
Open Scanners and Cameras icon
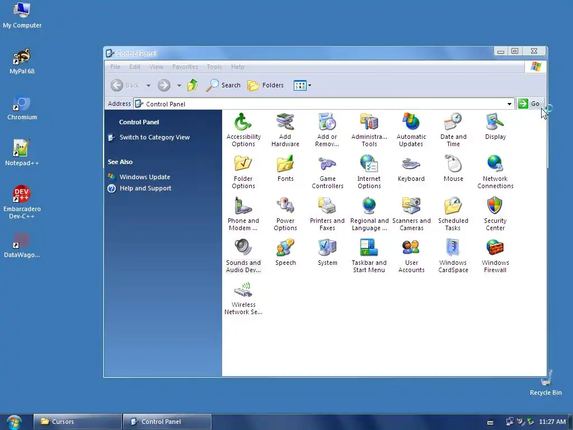point(411,214)
